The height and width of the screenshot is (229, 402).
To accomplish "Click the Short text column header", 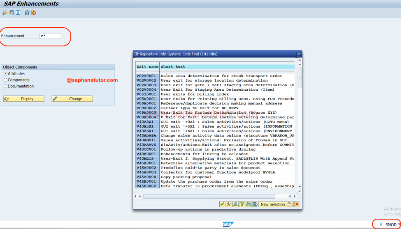I will [x=228, y=66].
